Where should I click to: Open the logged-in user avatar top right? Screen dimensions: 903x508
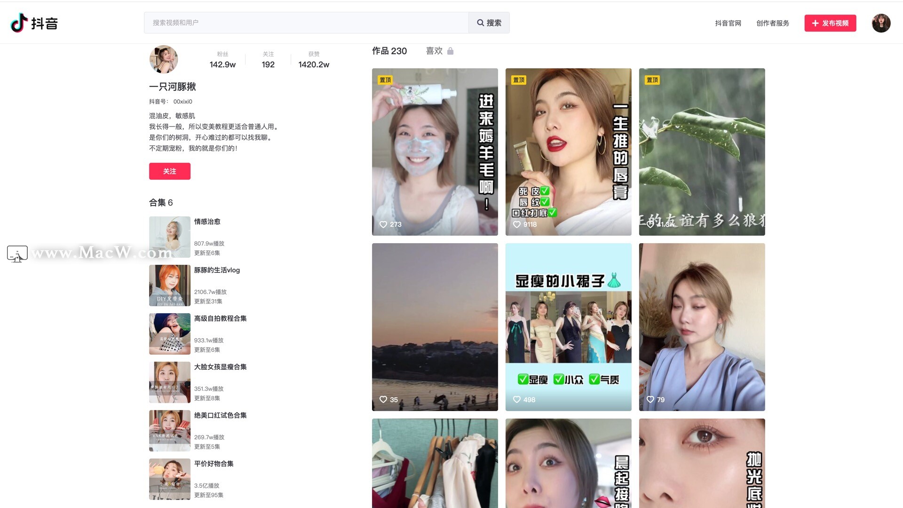pyautogui.click(x=880, y=23)
